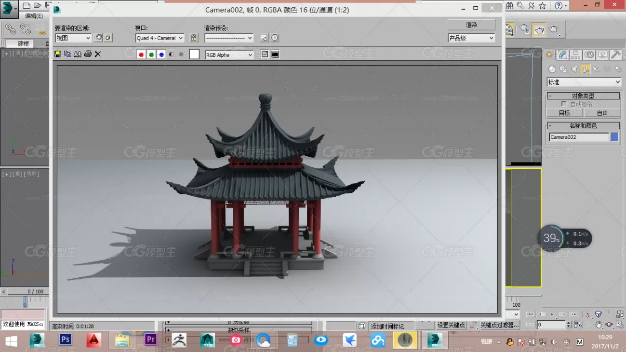Click the 自由 free camera button

[x=602, y=113]
